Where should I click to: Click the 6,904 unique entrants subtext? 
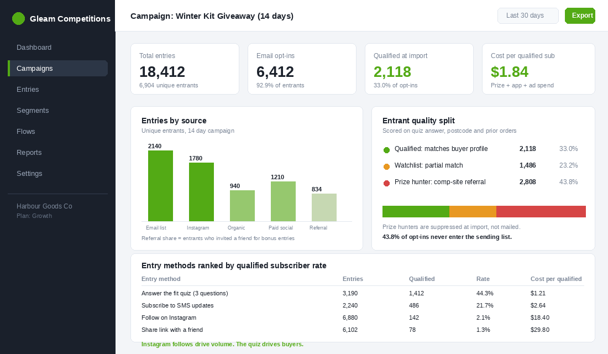click(x=169, y=85)
